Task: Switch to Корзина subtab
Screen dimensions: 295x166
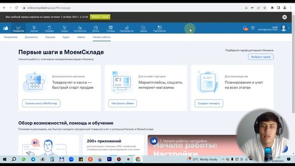Action: [50, 37]
